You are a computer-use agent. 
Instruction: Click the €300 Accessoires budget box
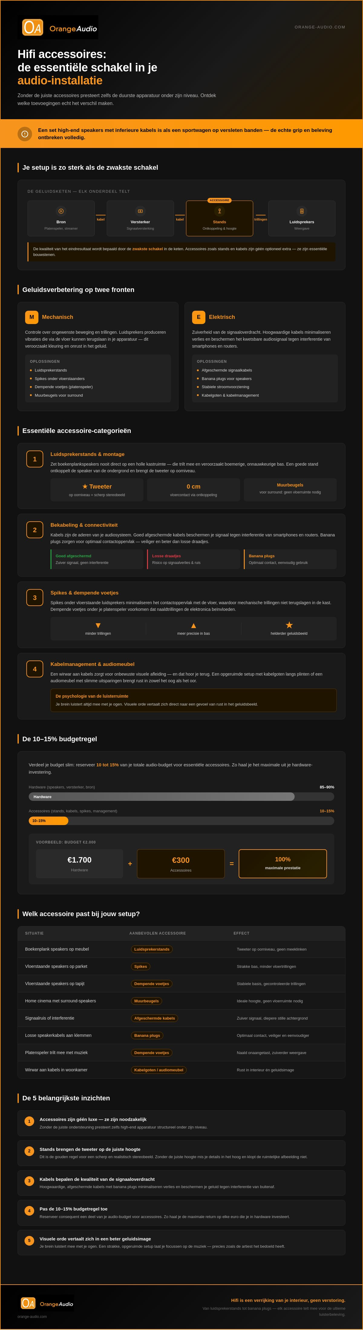point(181,863)
